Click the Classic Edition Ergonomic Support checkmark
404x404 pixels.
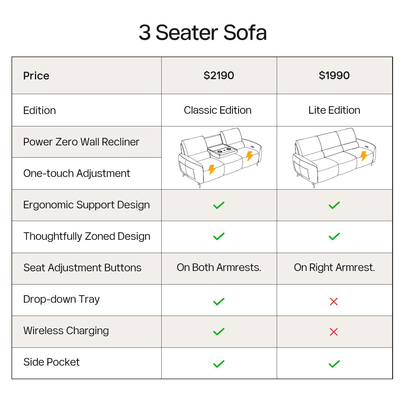coord(219,205)
